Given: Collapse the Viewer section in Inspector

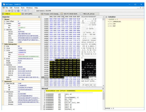Looking at the screenshot, I should click(x=3, y=19).
